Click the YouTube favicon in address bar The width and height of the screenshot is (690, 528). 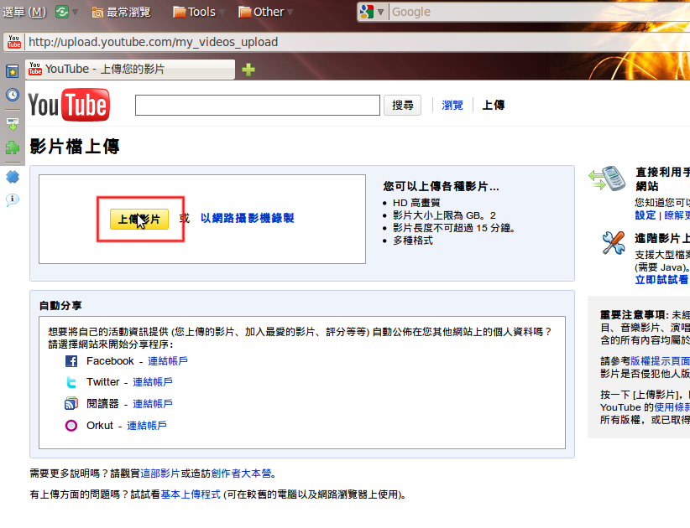point(14,42)
